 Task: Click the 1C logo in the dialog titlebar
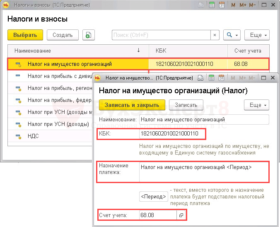(x=97, y=78)
